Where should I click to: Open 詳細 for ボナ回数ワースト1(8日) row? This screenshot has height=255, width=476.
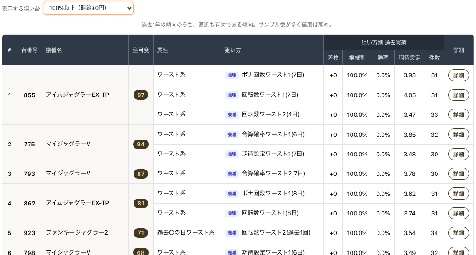(x=458, y=194)
